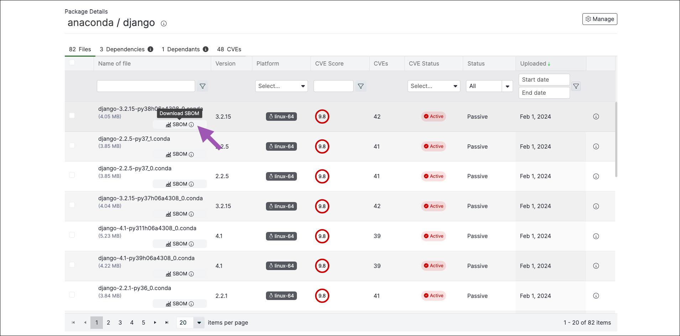Open row details for django-2.2.1-py36_0.conda

coord(596,296)
